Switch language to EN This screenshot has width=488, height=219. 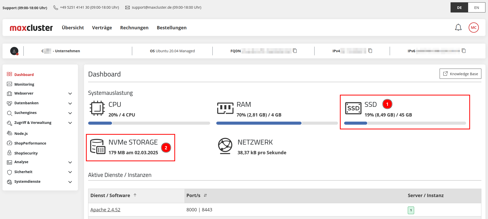(477, 8)
